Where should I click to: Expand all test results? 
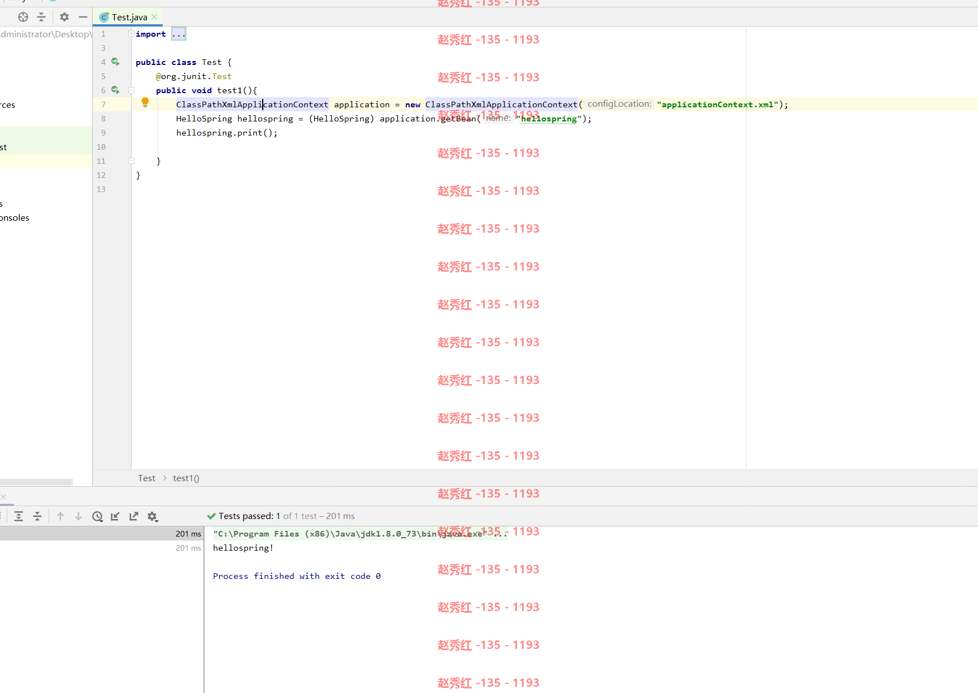tap(19, 516)
